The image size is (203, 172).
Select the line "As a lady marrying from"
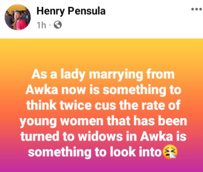pos(103,75)
